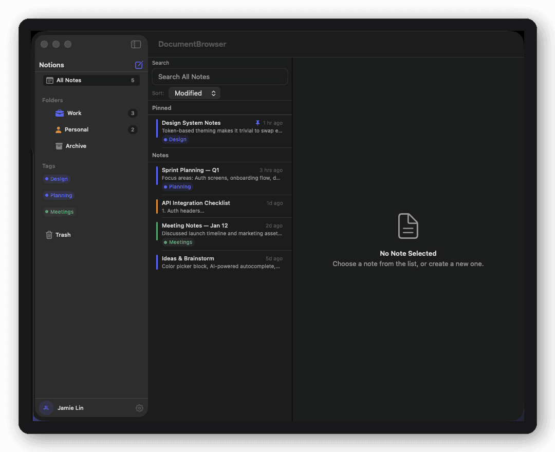Click the JL avatar badge
Image resolution: width=555 pixels, height=452 pixels.
tap(46, 407)
